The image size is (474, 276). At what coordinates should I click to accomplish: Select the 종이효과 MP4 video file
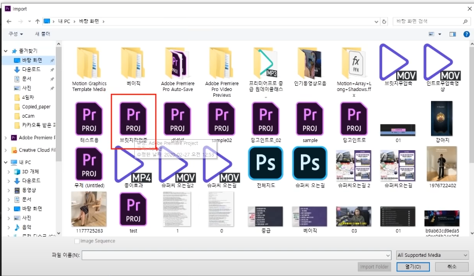coord(134,168)
